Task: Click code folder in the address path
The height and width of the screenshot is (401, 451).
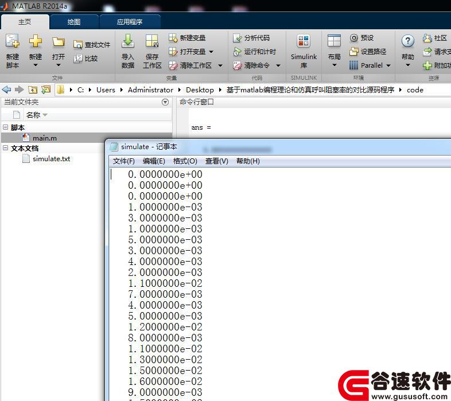Action: [x=415, y=89]
